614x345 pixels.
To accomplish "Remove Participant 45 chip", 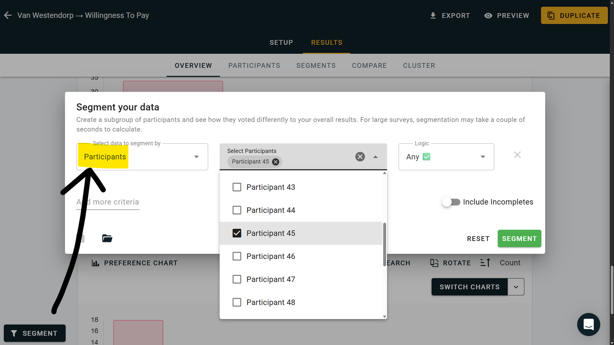I will pos(276,162).
